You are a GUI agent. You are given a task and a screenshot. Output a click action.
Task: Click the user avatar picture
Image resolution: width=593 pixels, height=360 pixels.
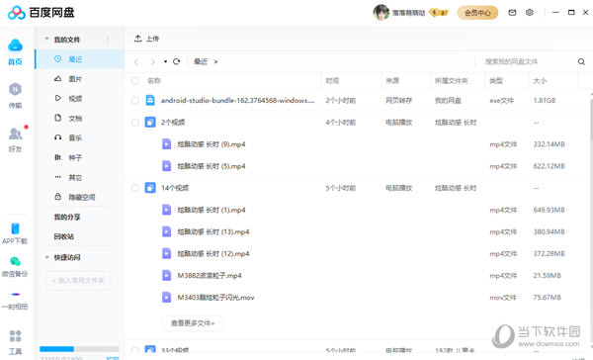(x=381, y=13)
